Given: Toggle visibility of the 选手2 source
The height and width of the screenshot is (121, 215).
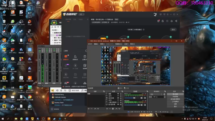Looking at the screenshot, I should click(118, 100).
